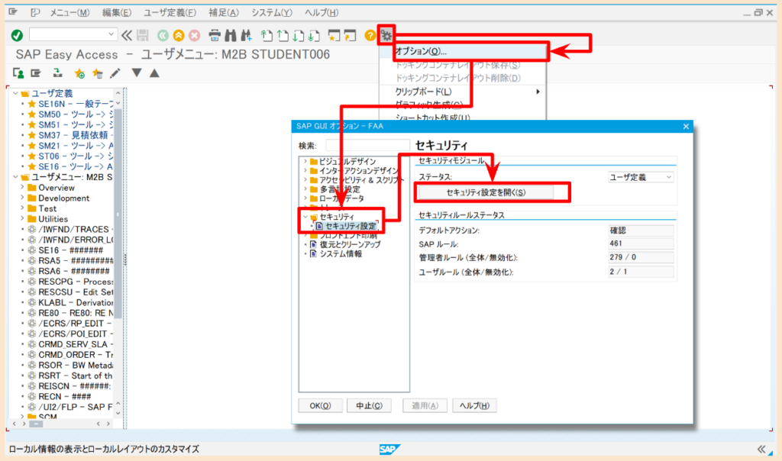Click the Move Favorites Up triangle icon
The image size is (782, 461).
tap(154, 73)
